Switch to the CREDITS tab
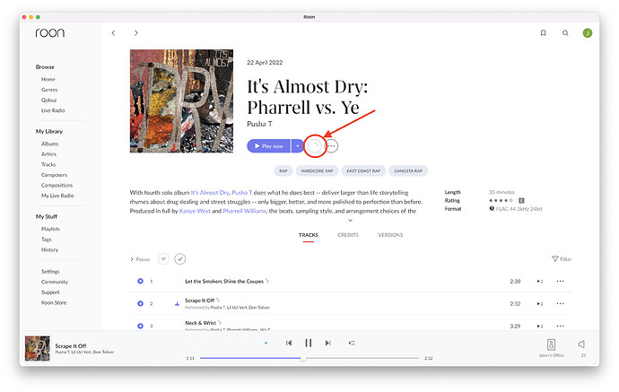This screenshot has width=619, height=392. click(348, 235)
